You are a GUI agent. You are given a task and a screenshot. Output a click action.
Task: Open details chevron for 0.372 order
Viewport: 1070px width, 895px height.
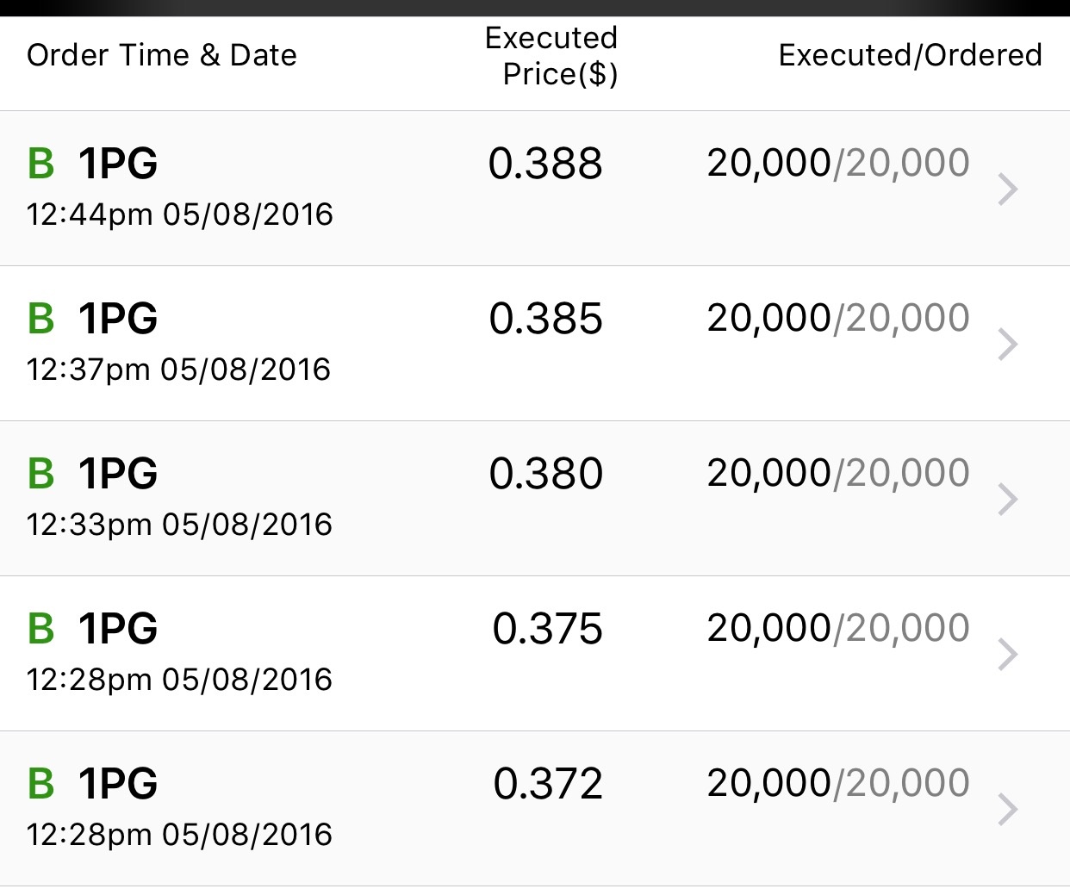click(x=1008, y=810)
